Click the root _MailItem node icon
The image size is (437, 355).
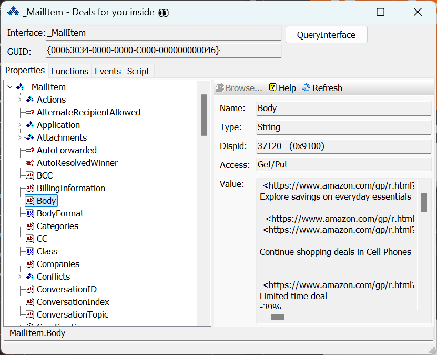point(21,87)
